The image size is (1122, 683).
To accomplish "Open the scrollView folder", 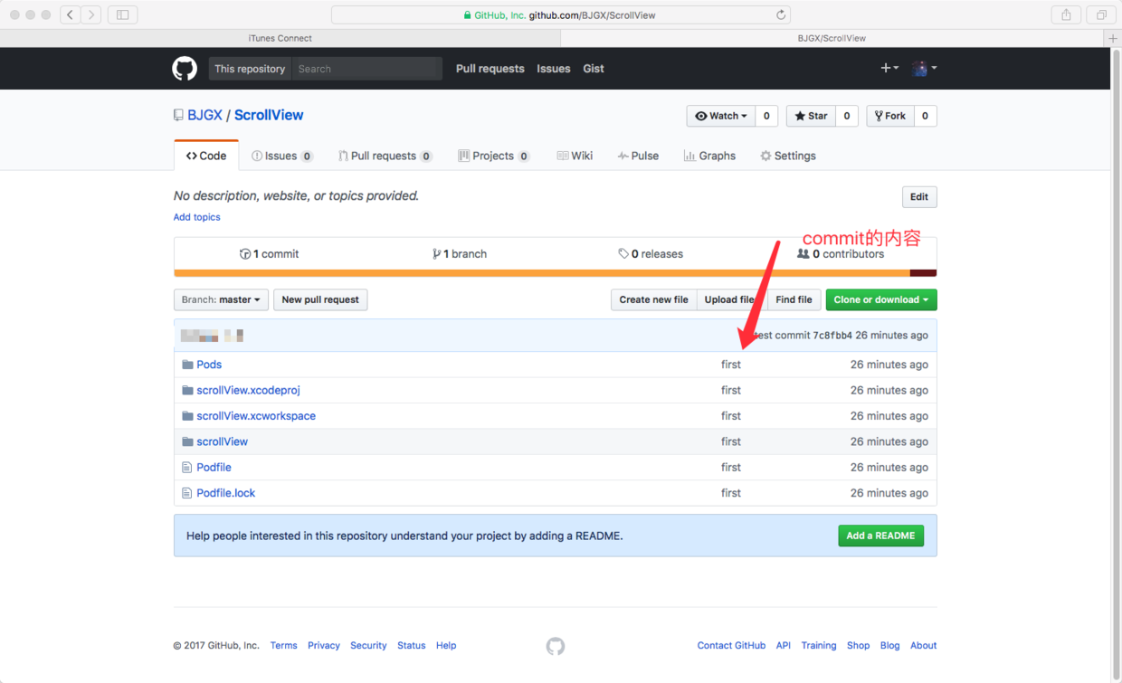I will [x=222, y=441].
